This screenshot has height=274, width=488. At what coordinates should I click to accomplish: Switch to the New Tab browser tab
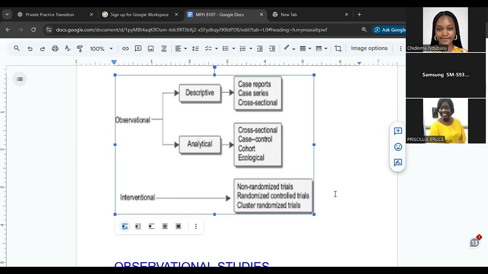[x=289, y=14]
